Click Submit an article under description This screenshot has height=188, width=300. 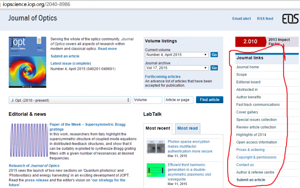click(65, 56)
